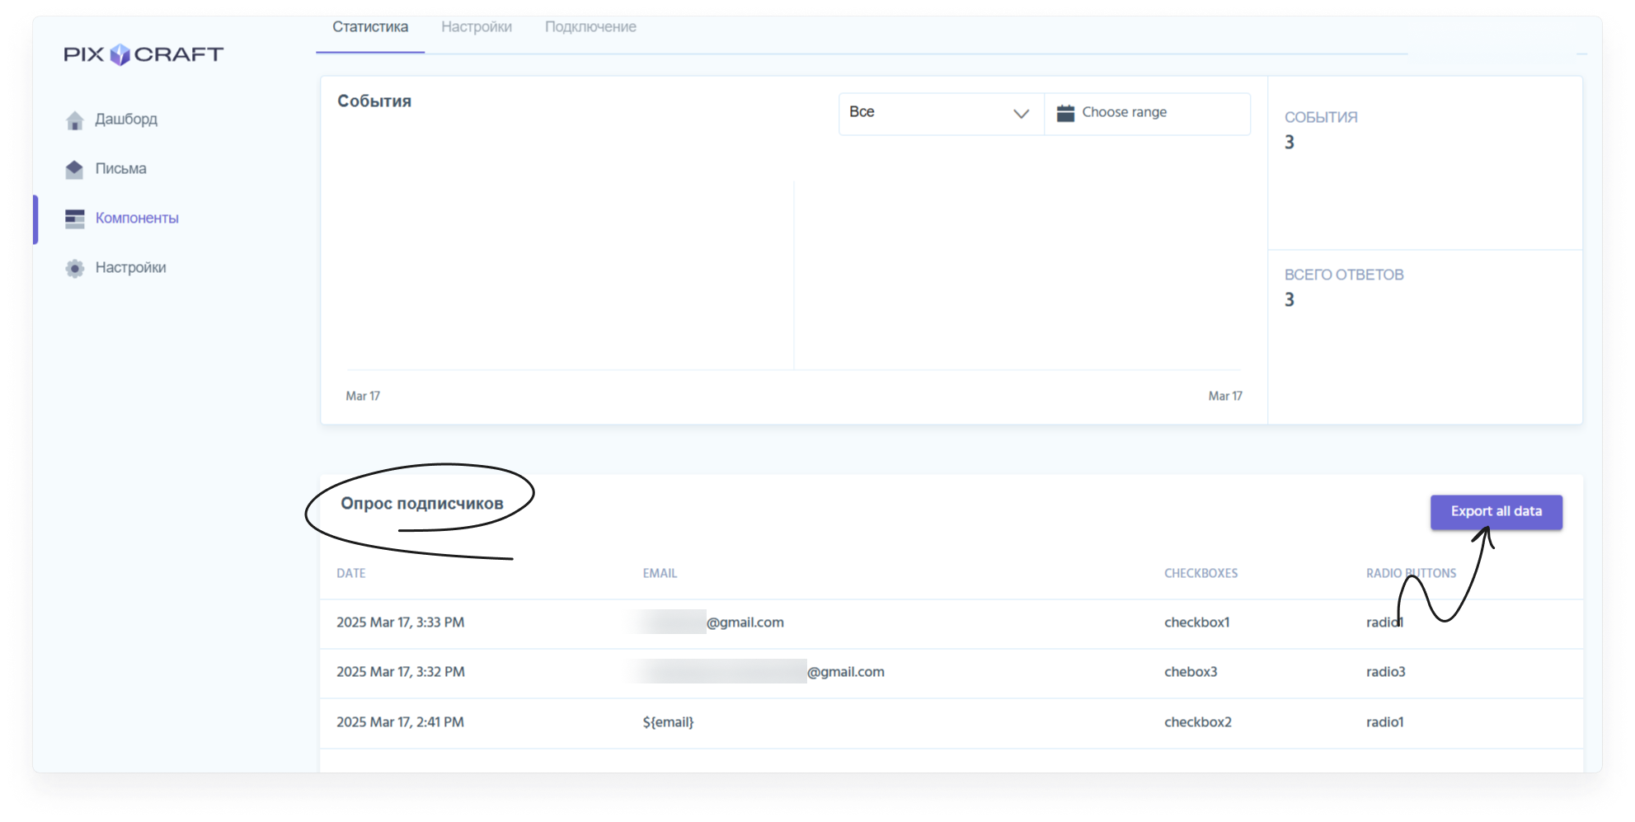Click the checkbox2 cell
Screen dimensions: 1635x822
coord(1197,723)
